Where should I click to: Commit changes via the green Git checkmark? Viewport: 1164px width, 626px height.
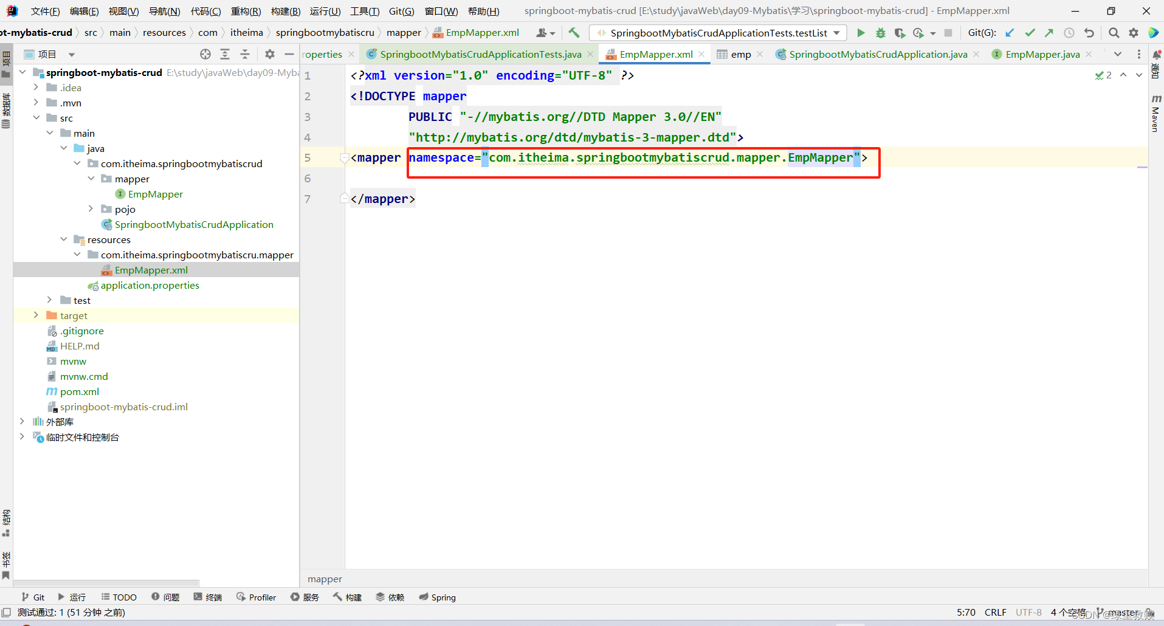1030,32
